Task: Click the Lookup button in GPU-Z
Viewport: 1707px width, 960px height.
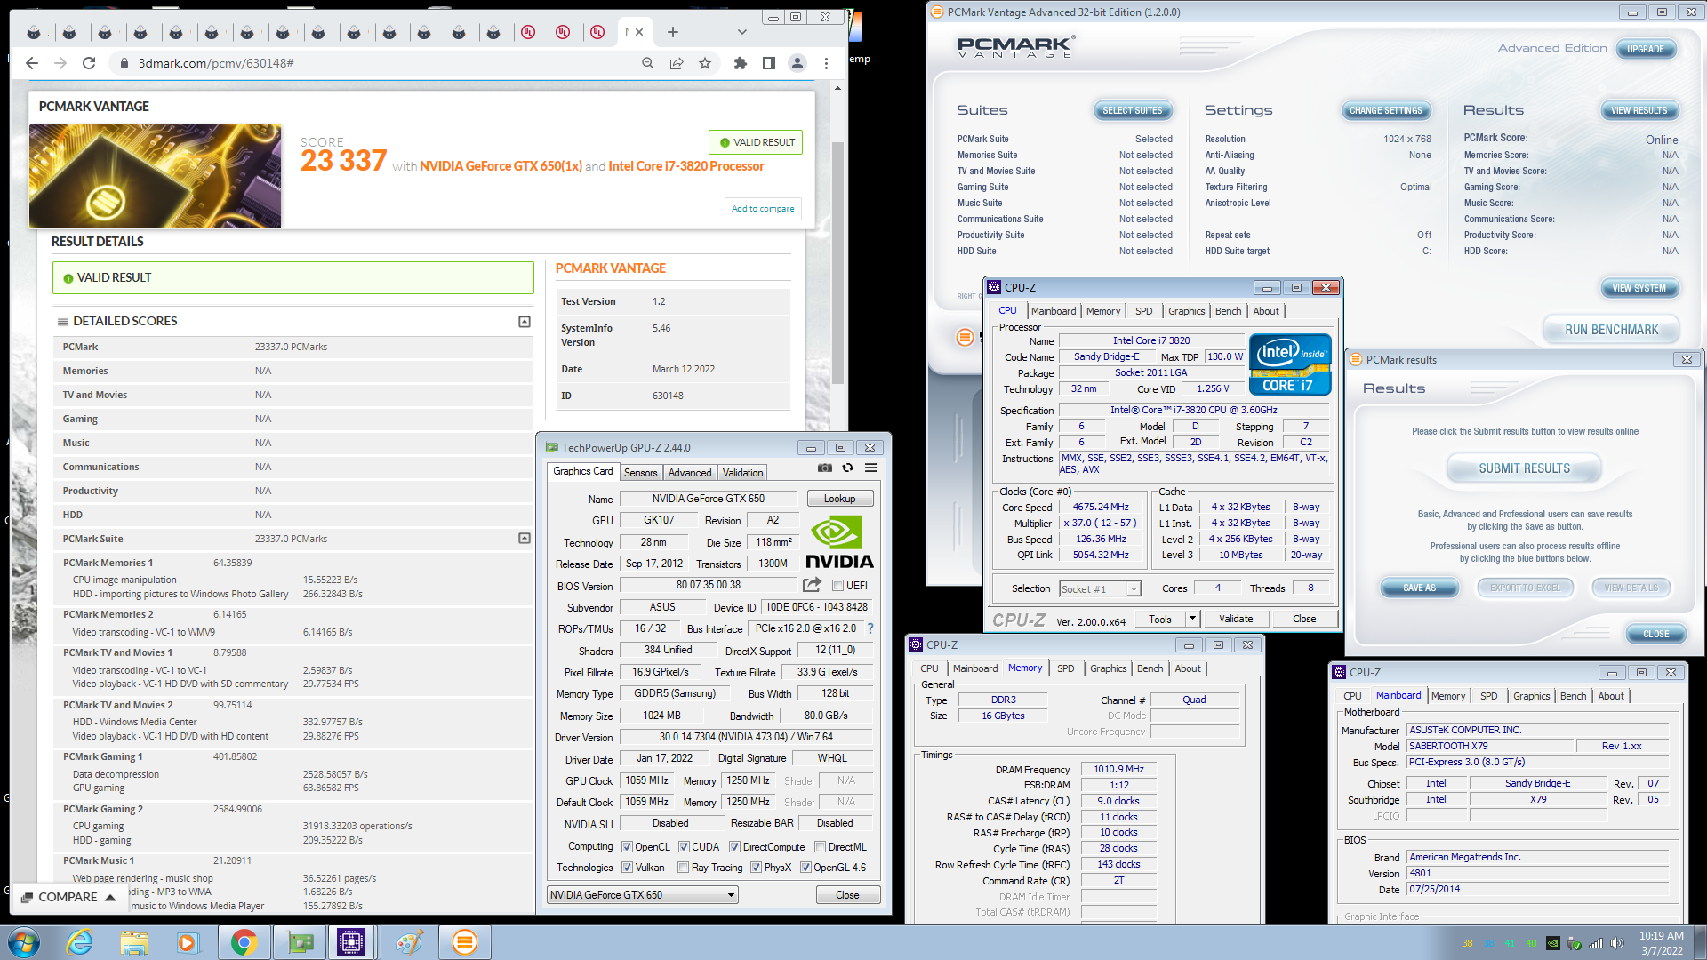Action: pyautogui.click(x=839, y=499)
